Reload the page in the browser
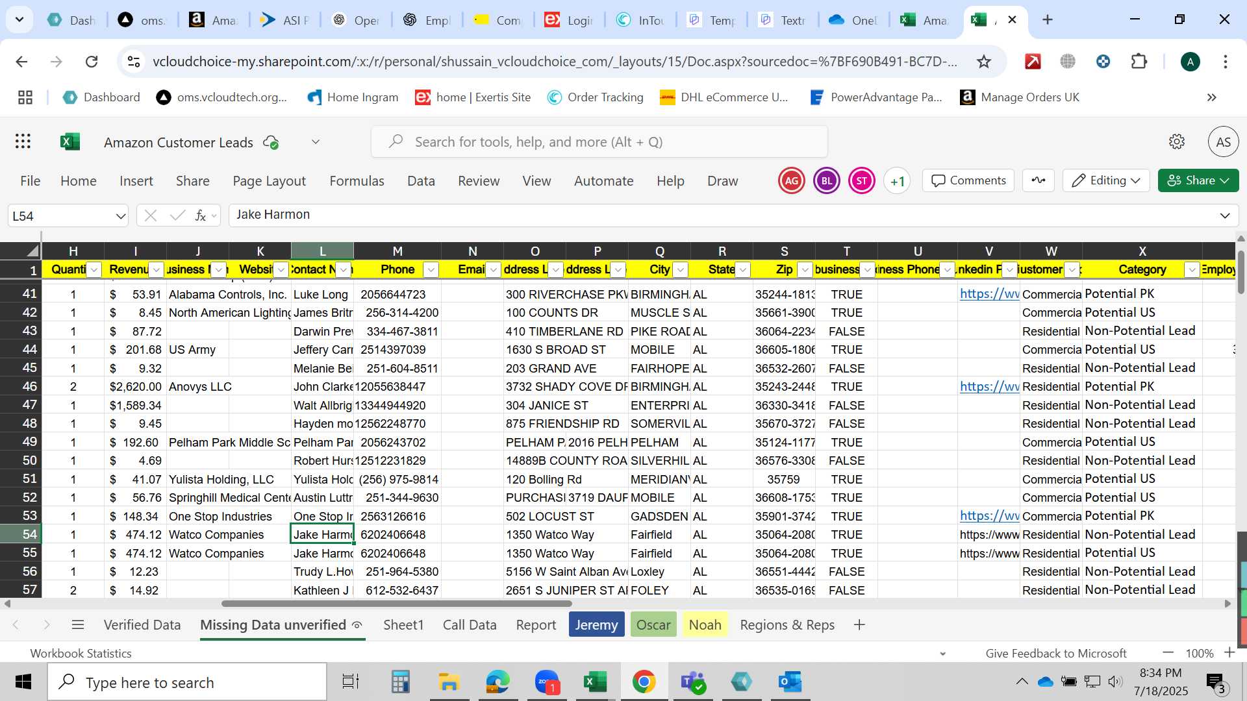 coord(92,62)
